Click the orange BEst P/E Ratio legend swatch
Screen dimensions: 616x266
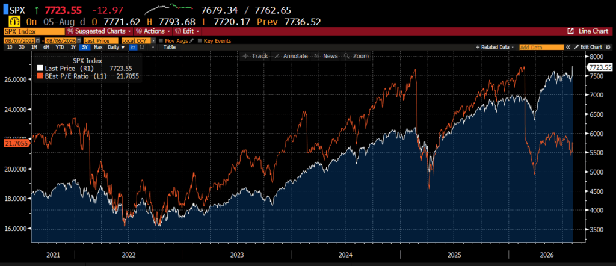tap(39, 76)
